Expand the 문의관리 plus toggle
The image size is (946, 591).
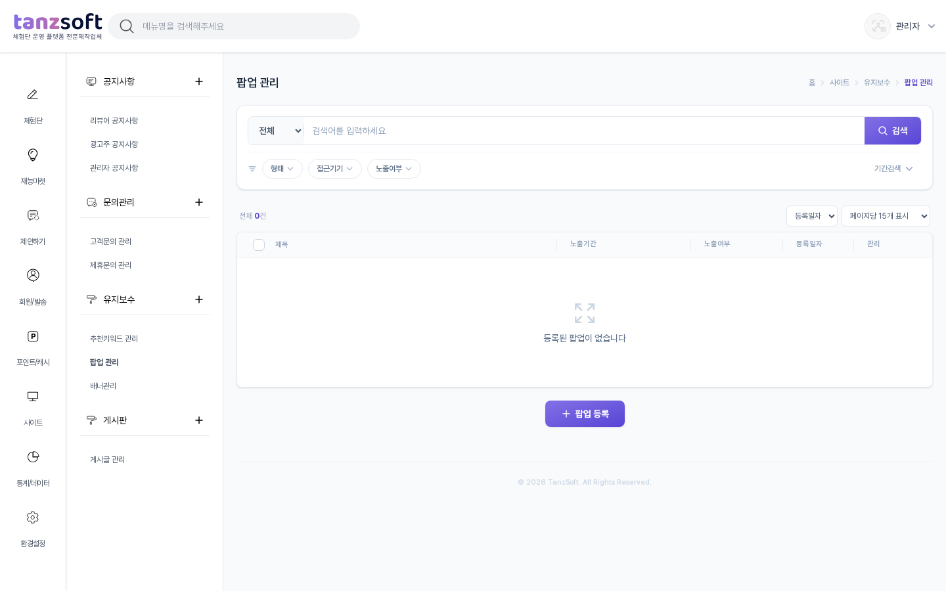pyautogui.click(x=199, y=202)
